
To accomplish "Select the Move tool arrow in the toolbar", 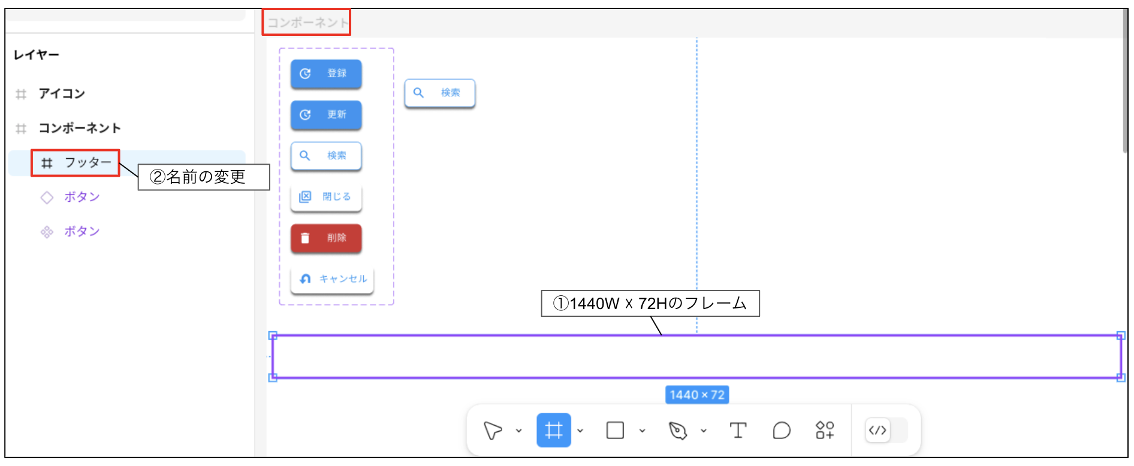I will click(x=493, y=430).
